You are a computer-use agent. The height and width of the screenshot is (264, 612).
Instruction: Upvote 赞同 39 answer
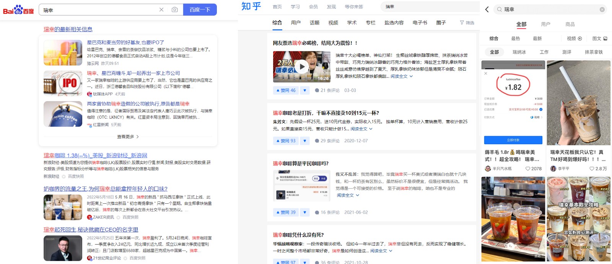click(286, 212)
